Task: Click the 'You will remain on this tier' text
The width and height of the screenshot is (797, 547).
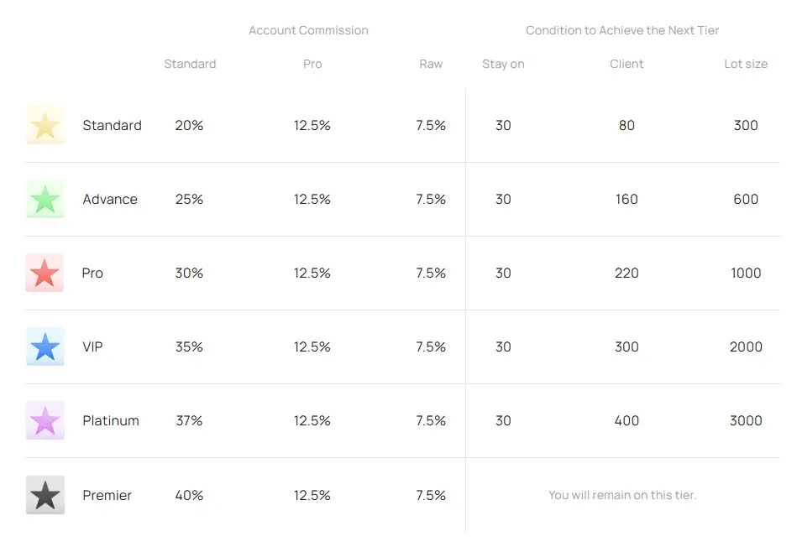Action: (622, 495)
